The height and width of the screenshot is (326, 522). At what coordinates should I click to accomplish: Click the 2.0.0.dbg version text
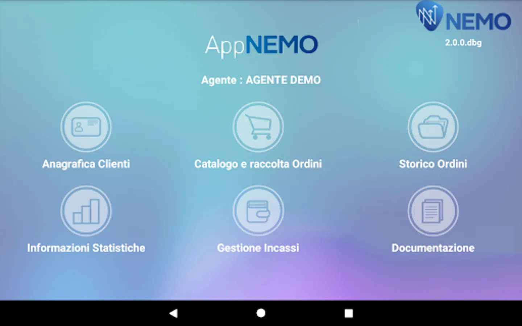463,43
